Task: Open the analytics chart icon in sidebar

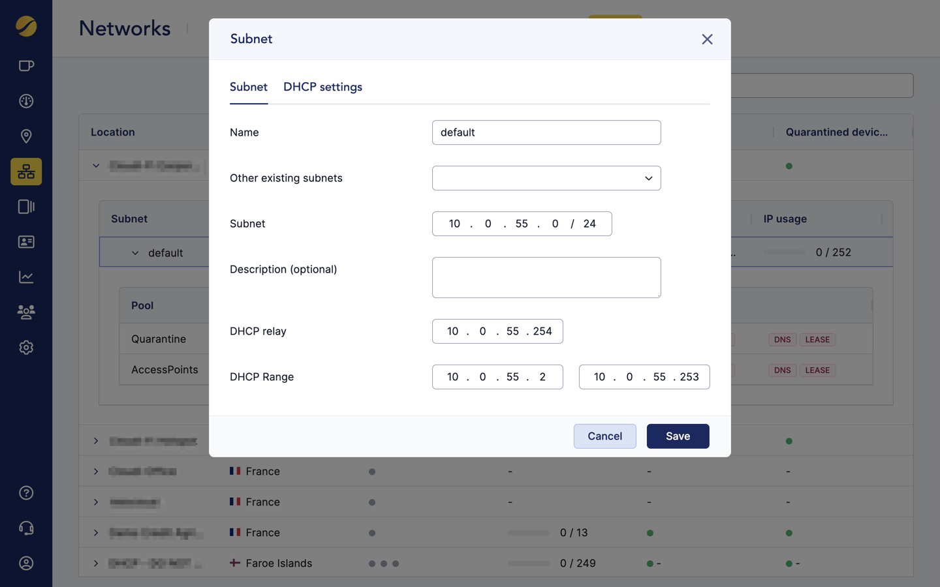Action: click(26, 276)
